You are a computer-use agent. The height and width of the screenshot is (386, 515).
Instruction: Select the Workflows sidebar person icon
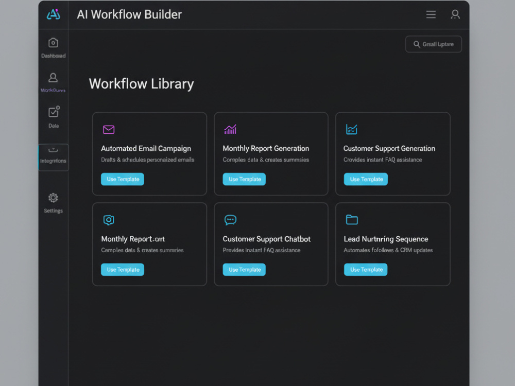coord(53,78)
